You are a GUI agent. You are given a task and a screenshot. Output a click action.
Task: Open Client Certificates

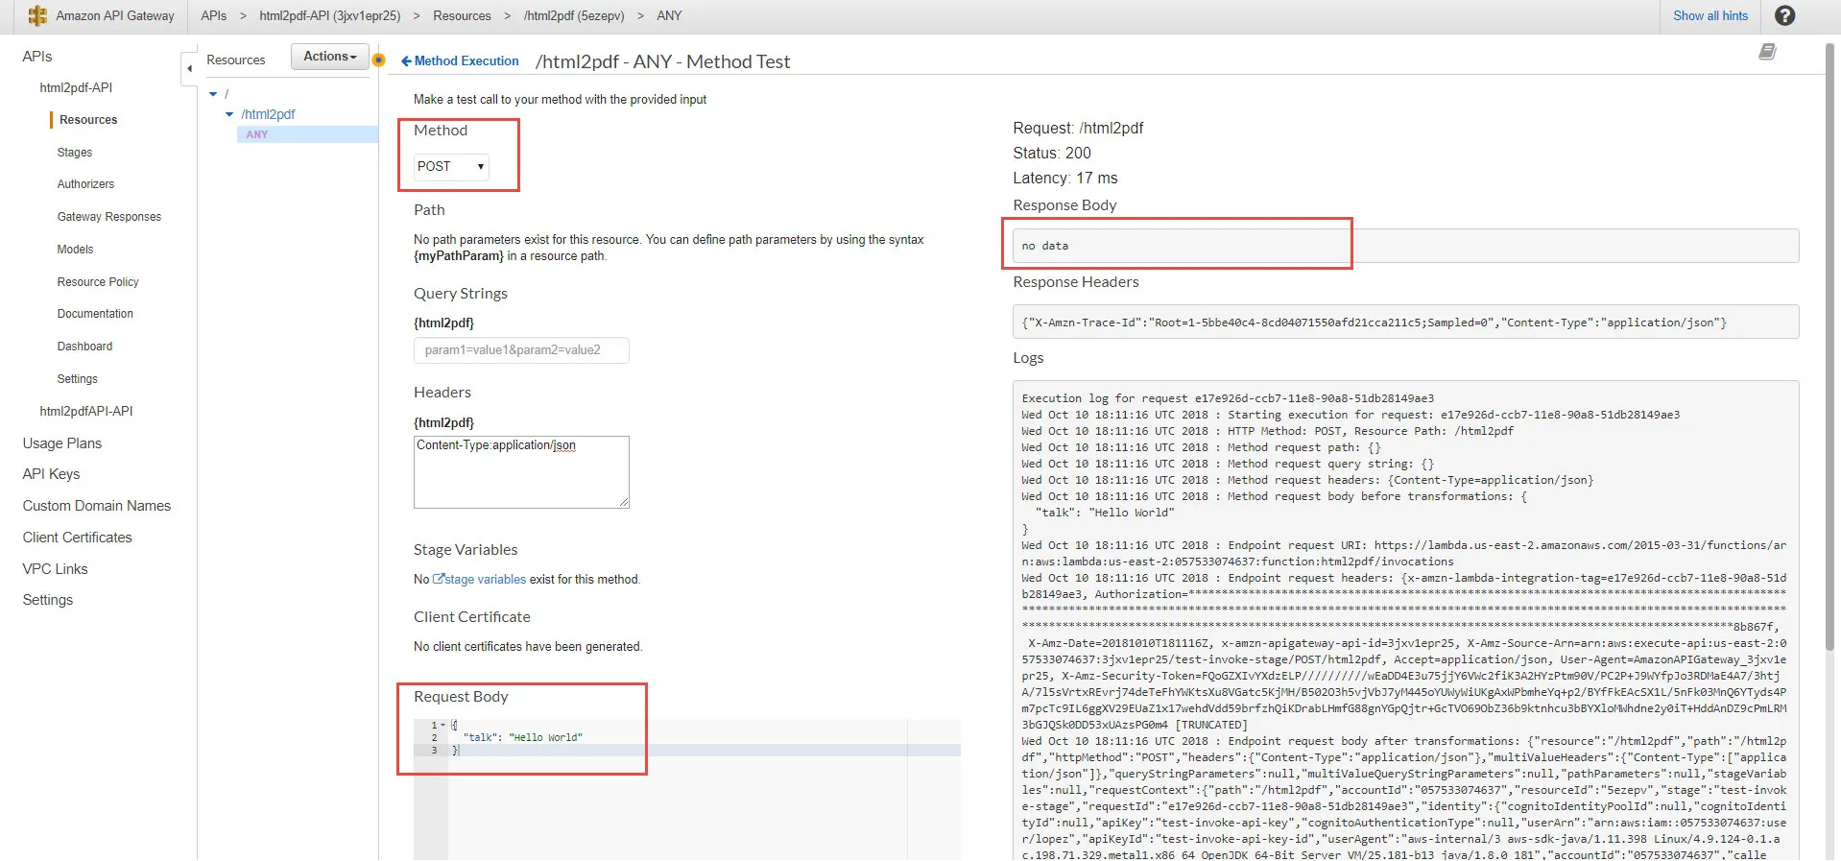[x=78, y=538]
